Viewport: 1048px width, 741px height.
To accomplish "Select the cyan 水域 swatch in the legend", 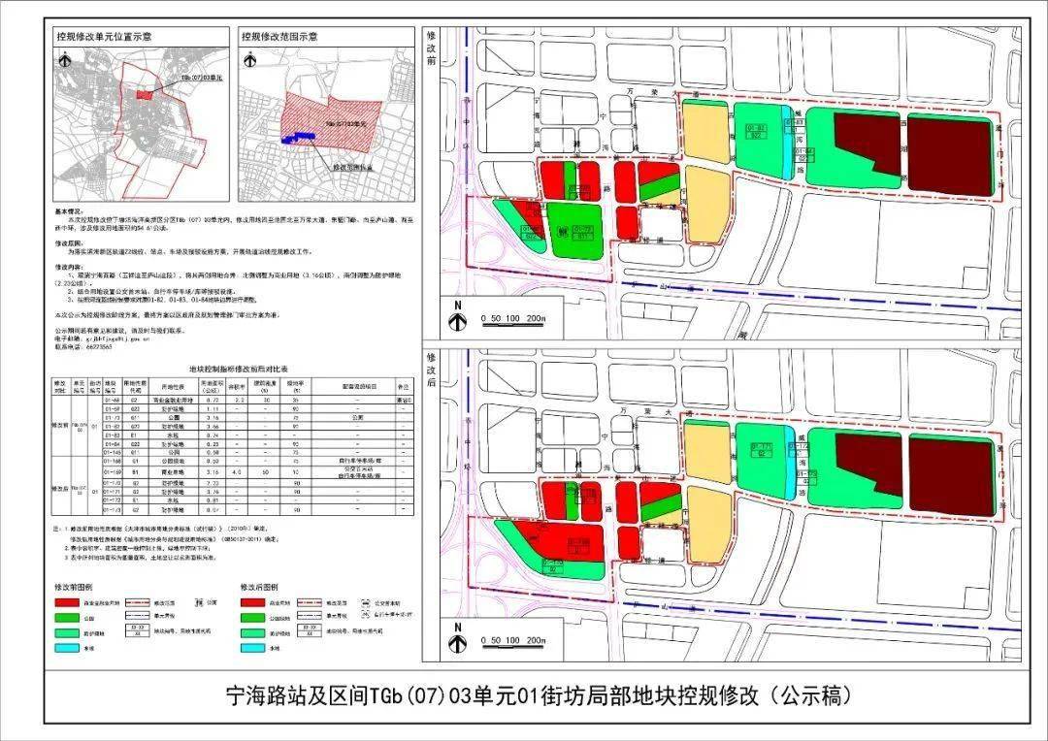I will pyautogui.click(x=66, y=647).
